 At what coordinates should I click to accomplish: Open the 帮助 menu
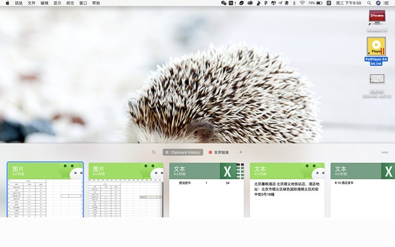tap(96, 3)
